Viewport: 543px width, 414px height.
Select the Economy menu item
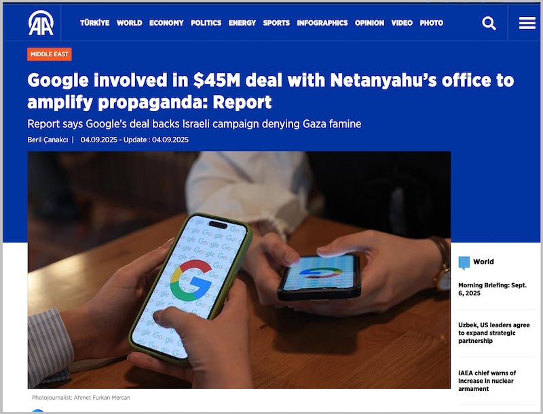tap(166, 23)
